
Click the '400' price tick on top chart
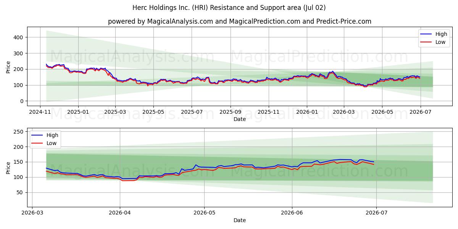pyautogui.click(x=19, y=37)
